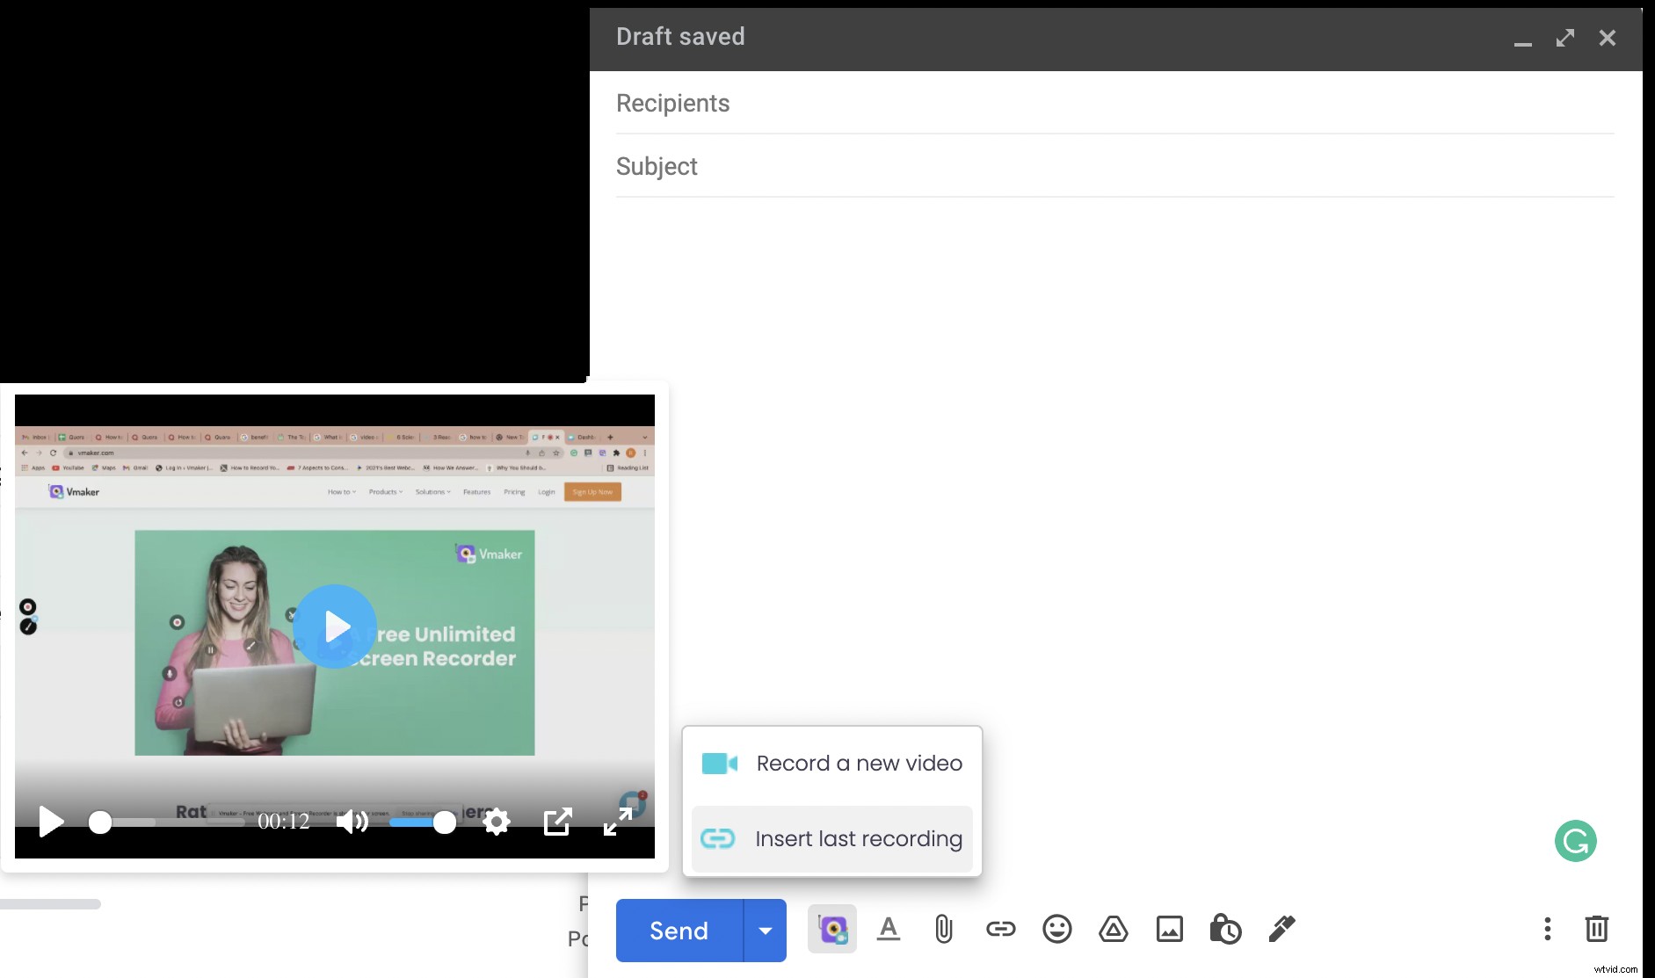The height and width of the screenshot is (978, 1655).
Task: Insert files using Google Drive
Action: [x=1112, y=929]
